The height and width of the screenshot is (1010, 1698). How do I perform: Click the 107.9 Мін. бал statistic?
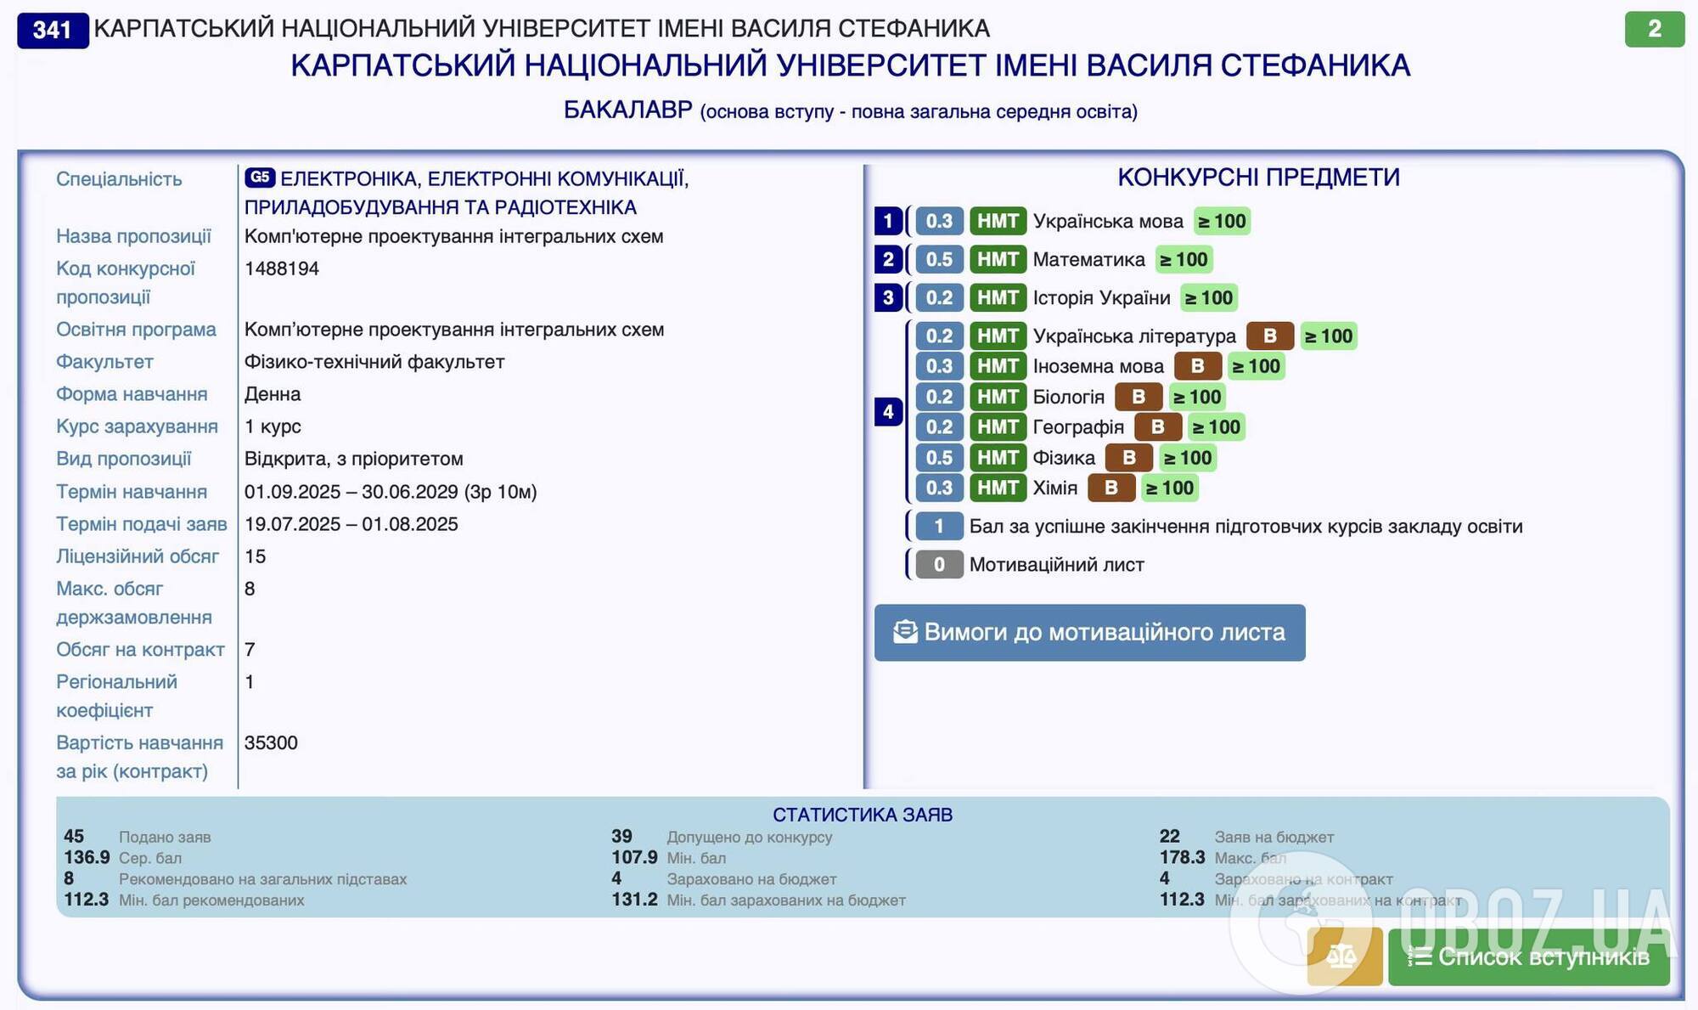(x=669, y=858)
